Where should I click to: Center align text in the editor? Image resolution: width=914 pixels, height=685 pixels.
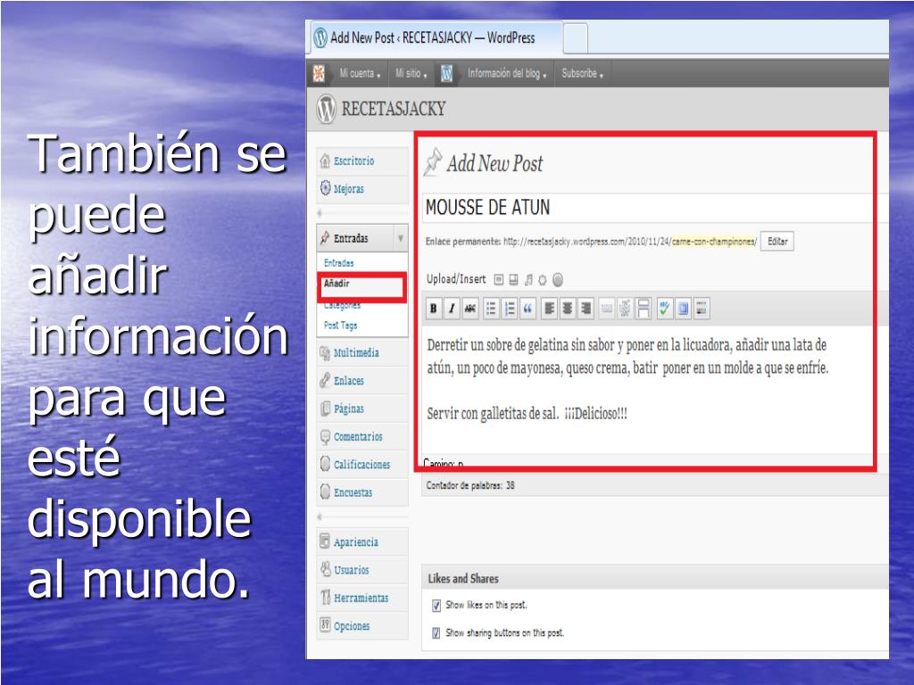click(x=567, y=309)
